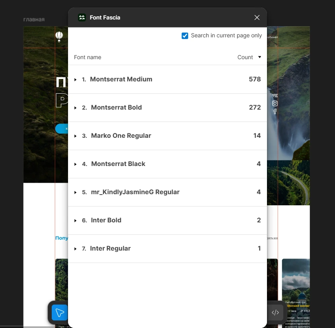The image size is (335, 328).
Task: Click the VK social icon on canvas
Action: 275,95
